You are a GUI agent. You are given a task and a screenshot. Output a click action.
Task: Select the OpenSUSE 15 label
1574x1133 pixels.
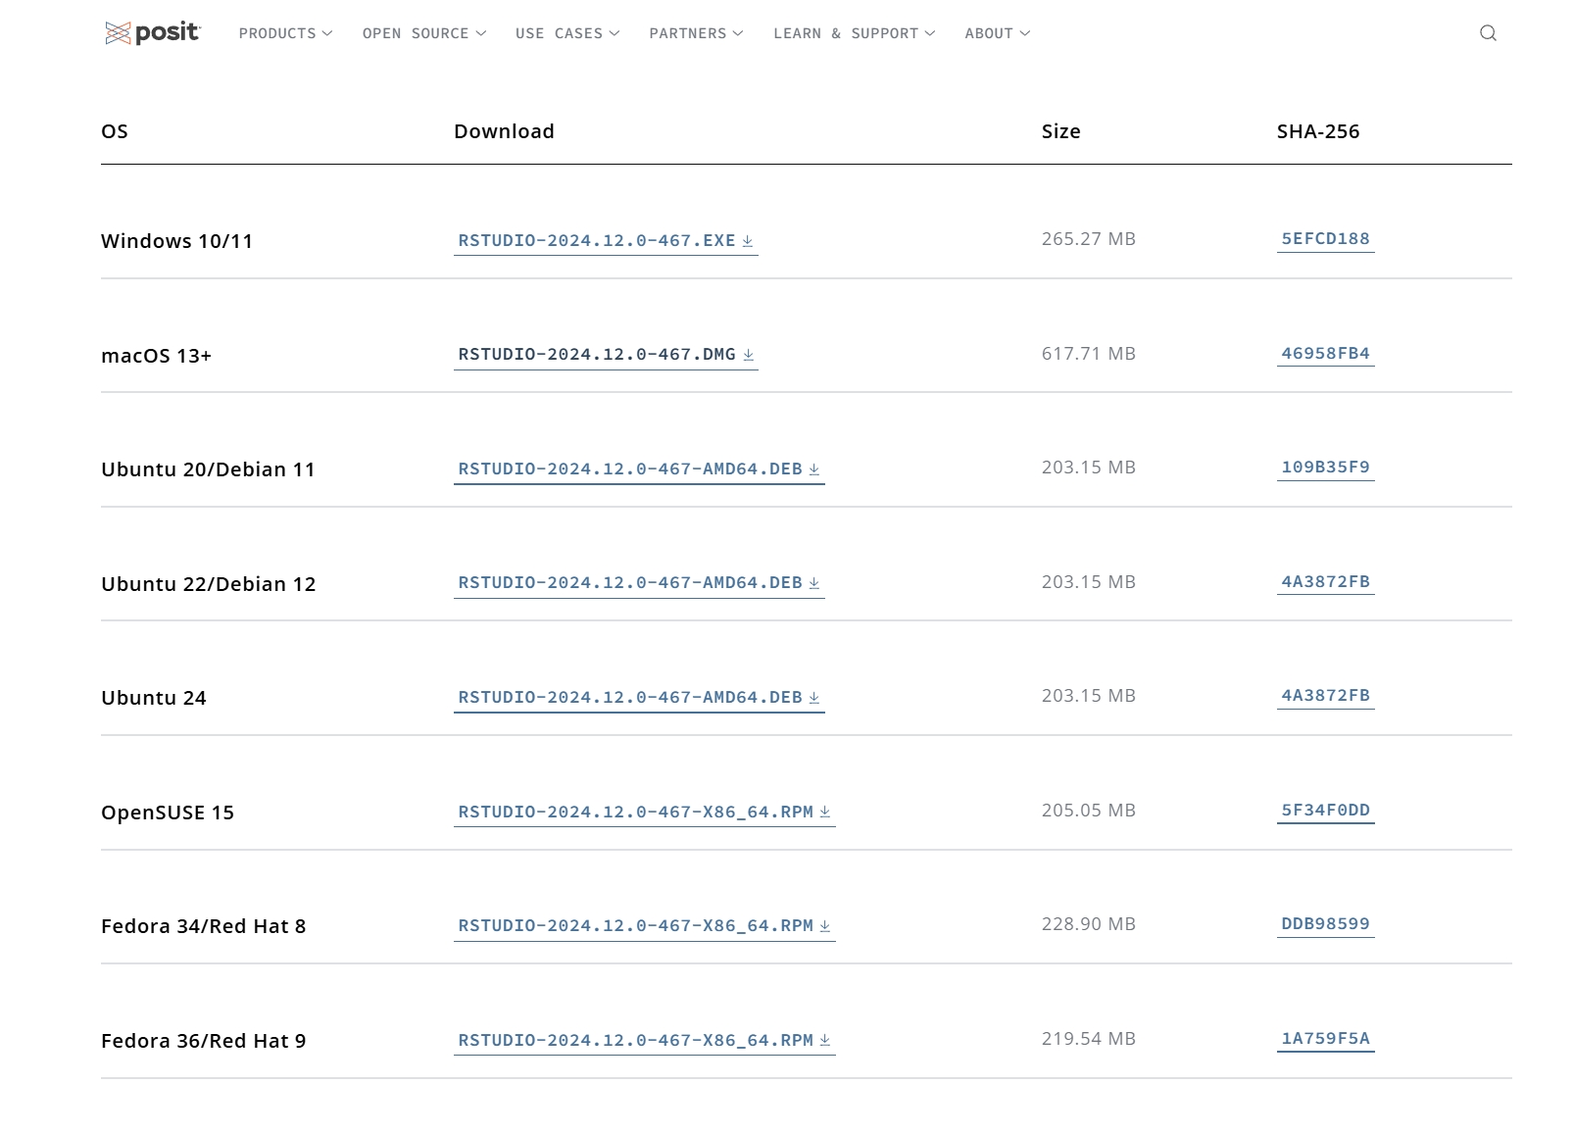click(x=168, y=813)
